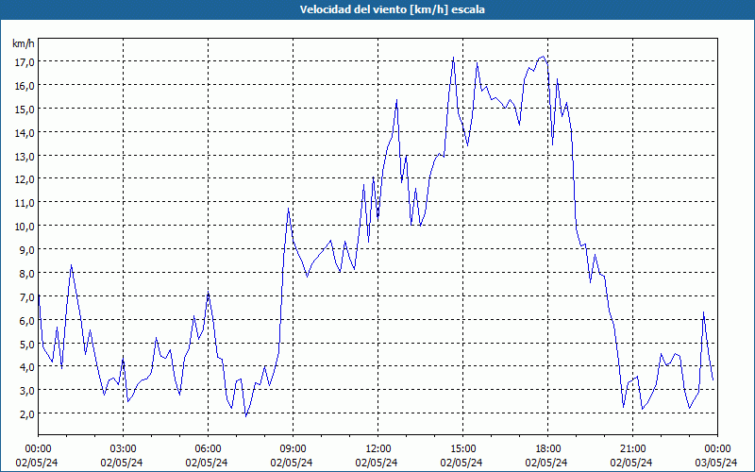Image resolution: width=755 pixels, height=472 pixels.
Task: Click the '06:00' time label
Action: tap(208, 449)
